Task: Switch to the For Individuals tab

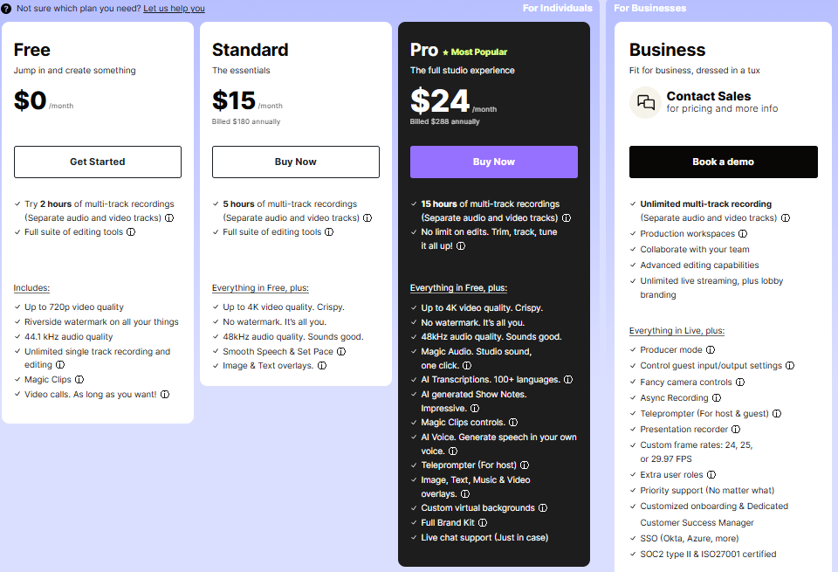Action: click(558, 7)
